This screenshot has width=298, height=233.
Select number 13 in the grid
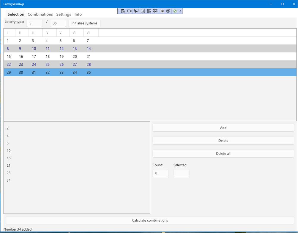pos(75,49)
